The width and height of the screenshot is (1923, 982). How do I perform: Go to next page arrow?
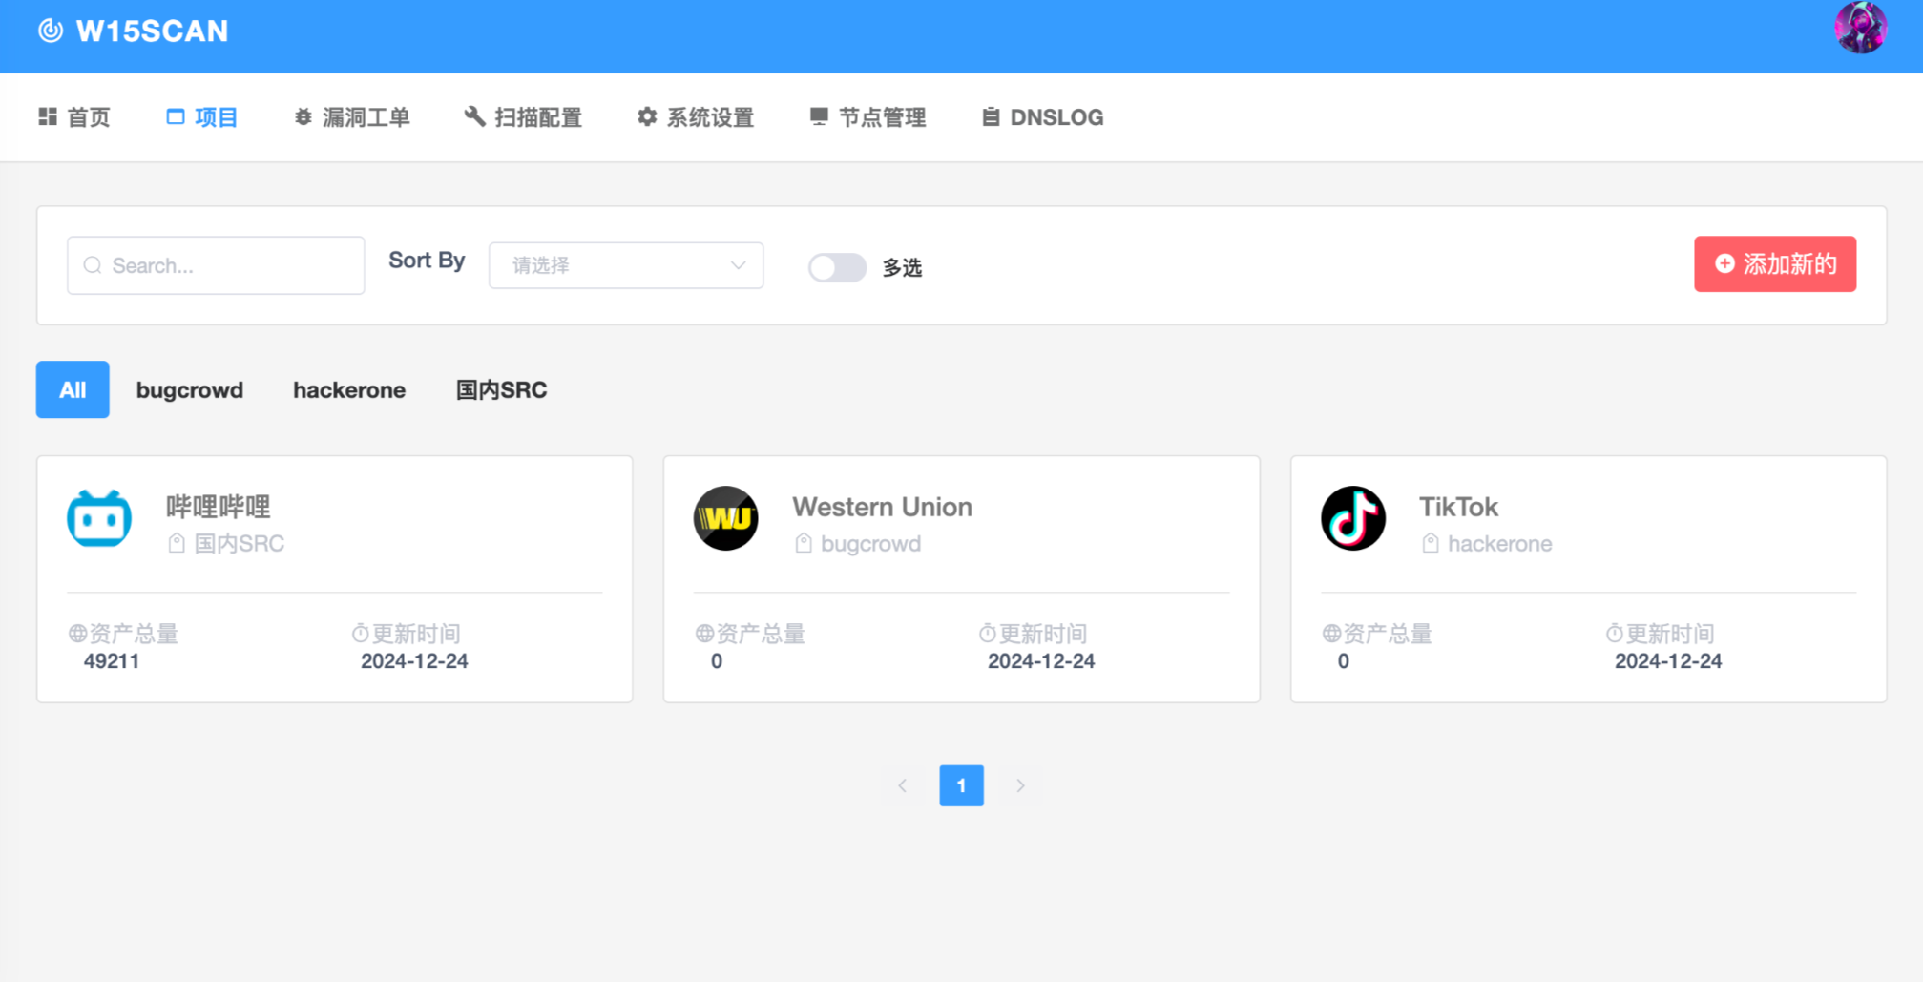click(1020, 785)
